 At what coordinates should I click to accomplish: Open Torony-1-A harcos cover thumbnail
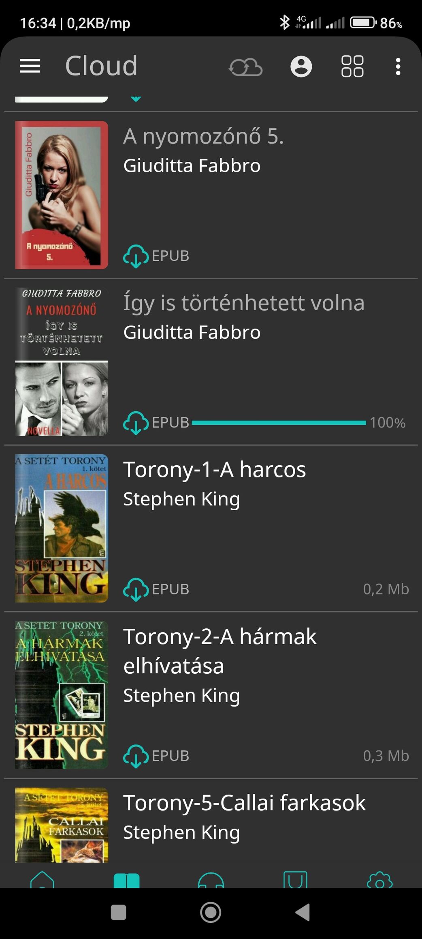tap(62, 528)
